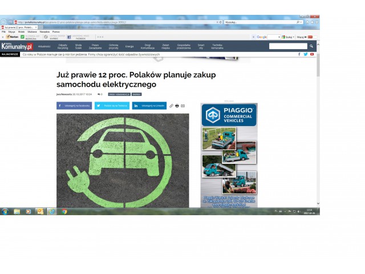Open Chrome from the Windows taskbar
Image resolution: width=365 pixels, height=274 pixels.
tap(64, 211)
